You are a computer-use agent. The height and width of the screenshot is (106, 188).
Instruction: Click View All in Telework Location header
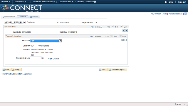click(x=98, y=36)
